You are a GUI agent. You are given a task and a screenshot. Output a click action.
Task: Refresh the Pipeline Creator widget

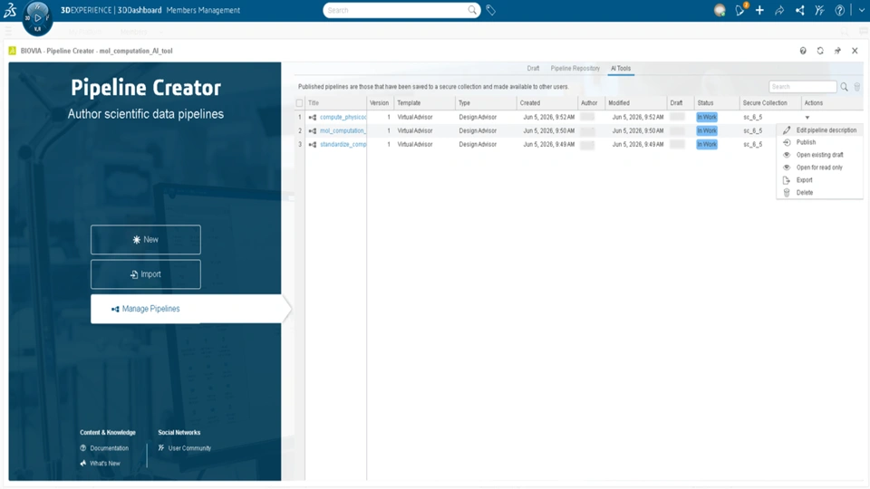coord(820,51)
